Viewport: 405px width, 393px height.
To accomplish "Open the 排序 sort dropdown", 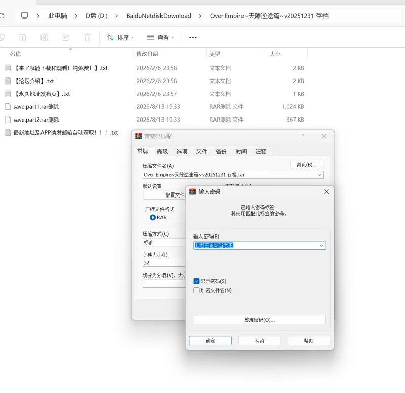I will [x=120, y=37].
